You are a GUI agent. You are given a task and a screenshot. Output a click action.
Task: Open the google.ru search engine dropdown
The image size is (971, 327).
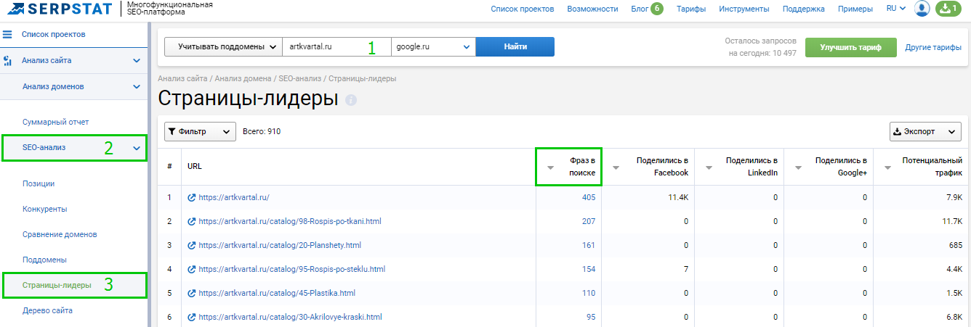coord(433,47)
